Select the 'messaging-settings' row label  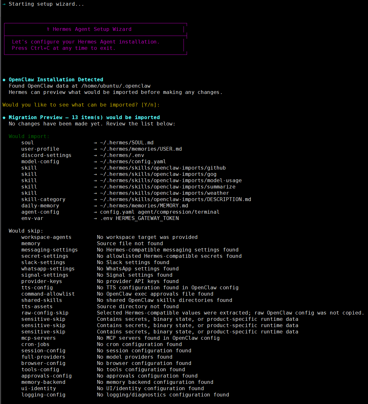[x=50, y=250]
